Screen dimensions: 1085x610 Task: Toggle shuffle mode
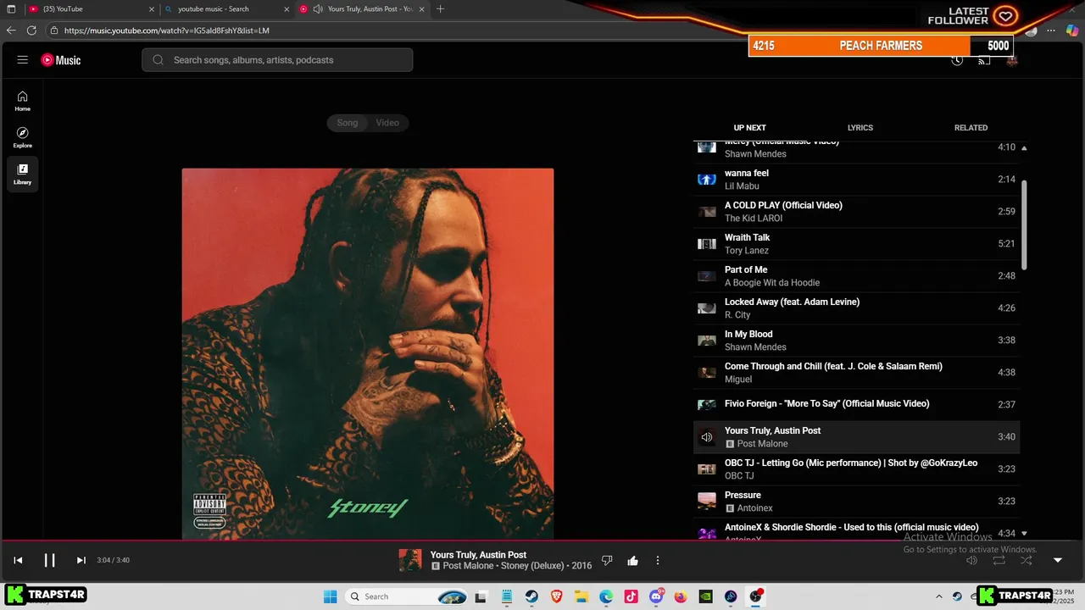tap(1027, 560)
